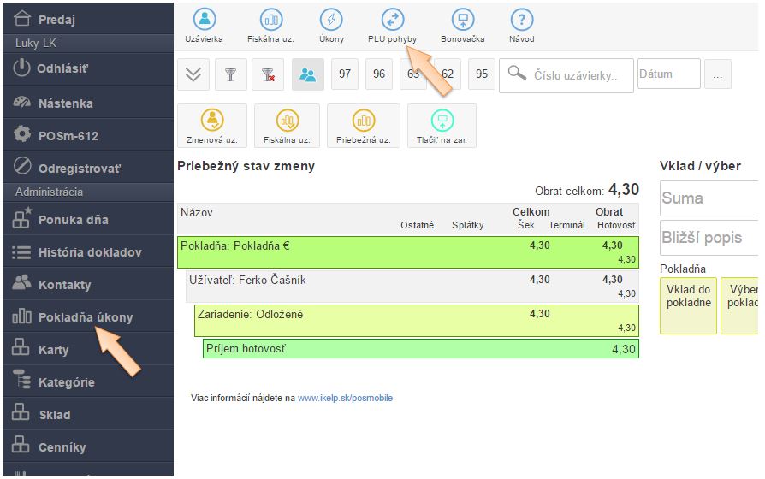
Task: Expand the double chevron down button
Action: tap(193, 74)
